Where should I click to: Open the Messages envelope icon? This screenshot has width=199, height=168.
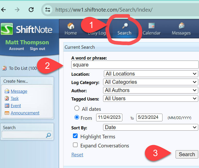click(x=182, y=26)
